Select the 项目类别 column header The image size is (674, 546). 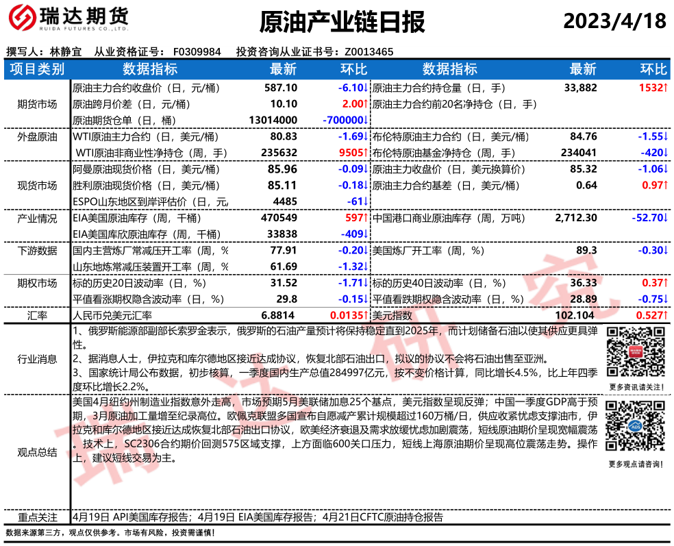37,69
